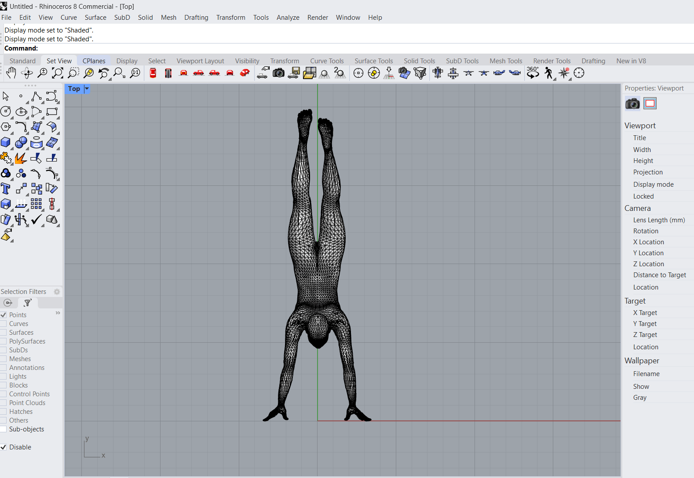
Task: Open the Analyze menu
Action: pyautogui.click(x=288, y=18)
